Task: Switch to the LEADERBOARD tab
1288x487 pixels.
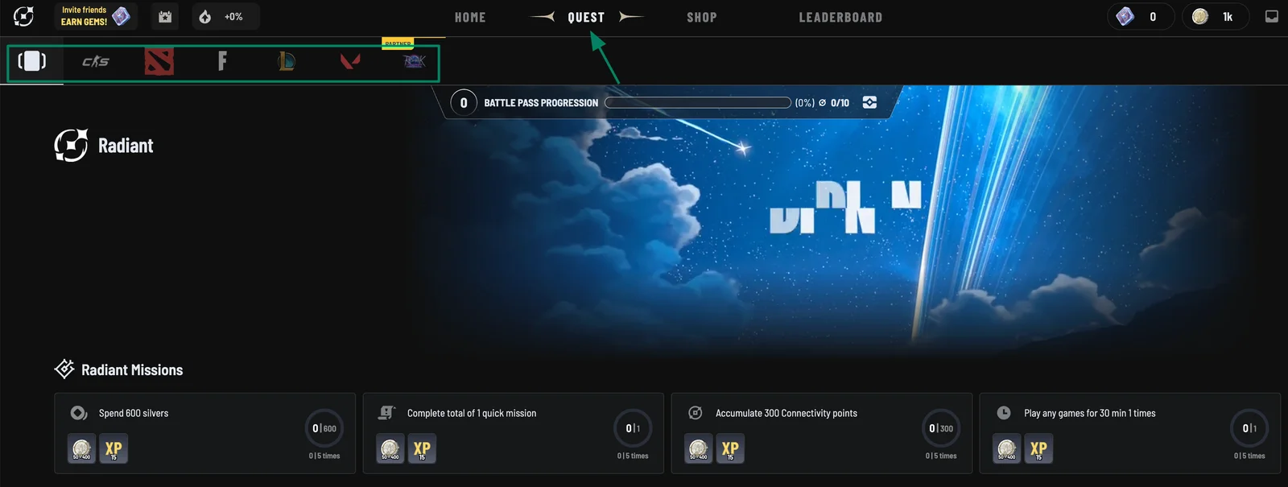Action: (x=840, y=17)
